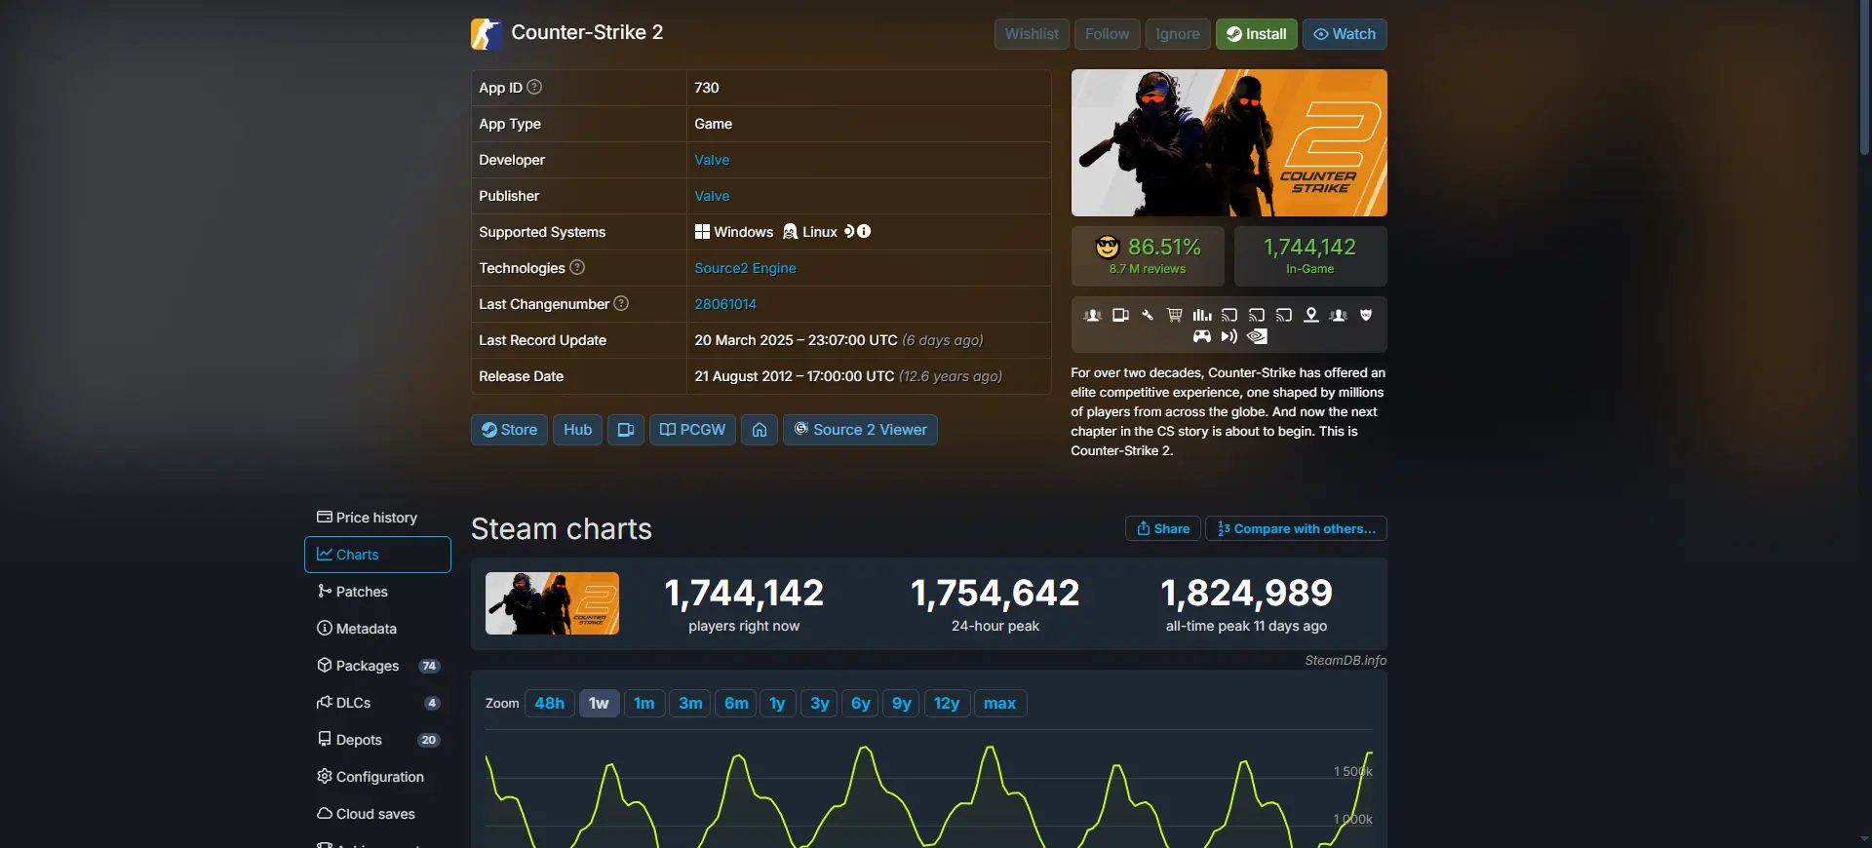Set chart zoom to 9y
Screen dimensions: 1872x848
[902, 703]
